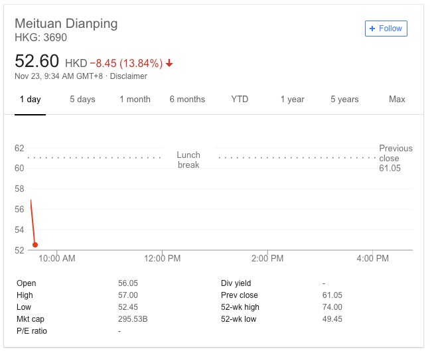Click the Meituan Dianping company title
430x351 pixels.
[66, 24]
